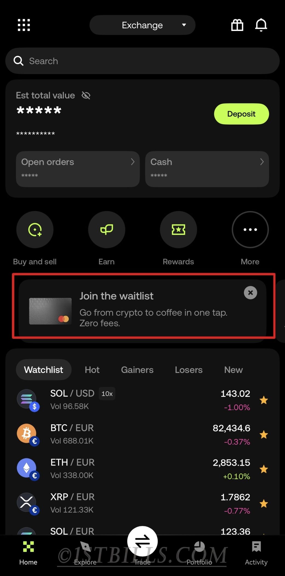Unfavorite SOL / USD star
285x576 pixels.
click(264, 400)
